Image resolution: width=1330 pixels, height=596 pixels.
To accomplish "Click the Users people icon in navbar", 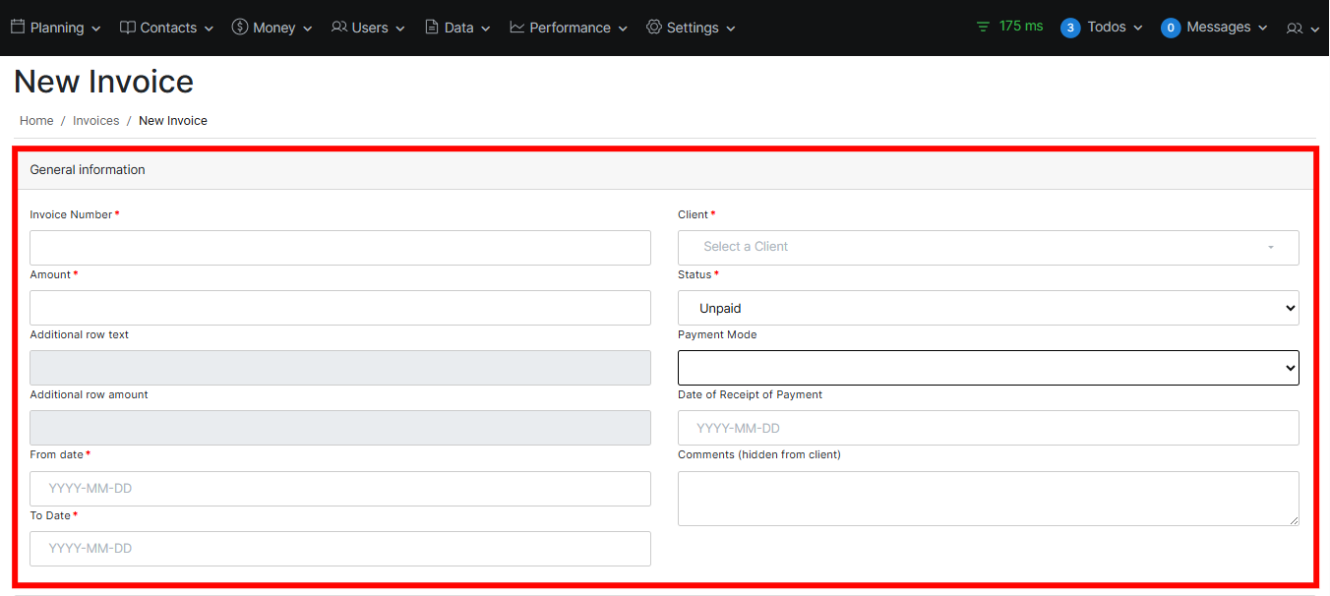I will pyautogui.click(x=339, y=28).
